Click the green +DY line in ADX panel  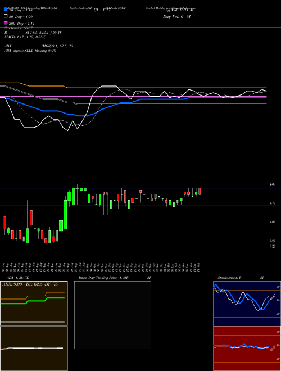coord(32,301)
